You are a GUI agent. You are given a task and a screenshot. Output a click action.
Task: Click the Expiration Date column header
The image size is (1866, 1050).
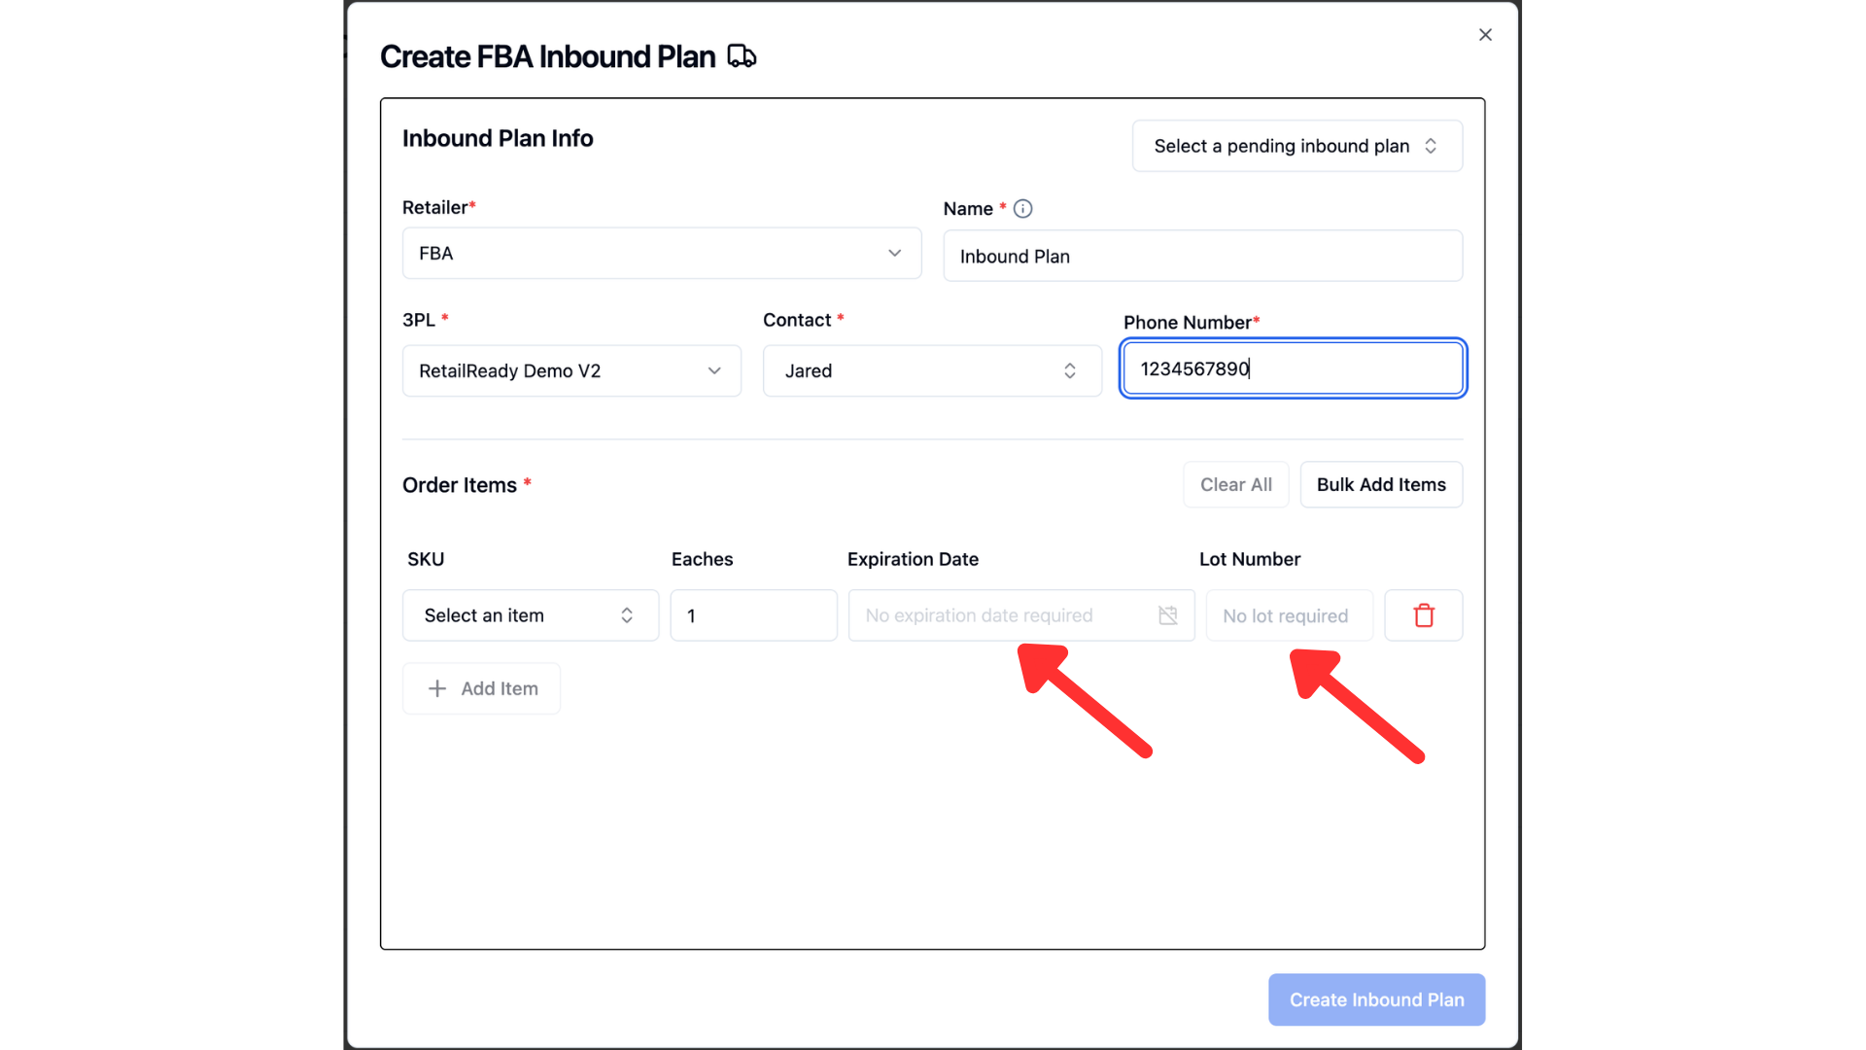click(913, 559)
